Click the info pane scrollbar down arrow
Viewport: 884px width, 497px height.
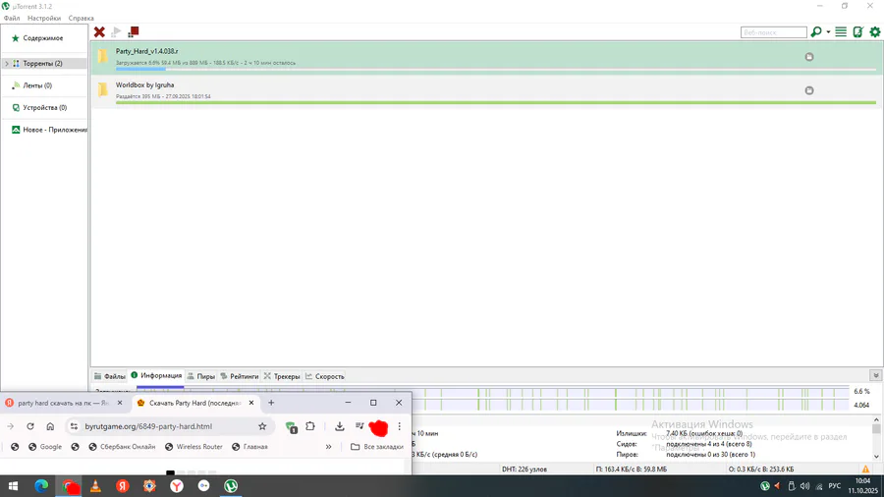click(876, 456)
